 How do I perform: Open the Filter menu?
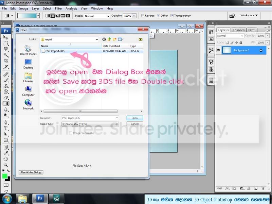tap(58, 8)
